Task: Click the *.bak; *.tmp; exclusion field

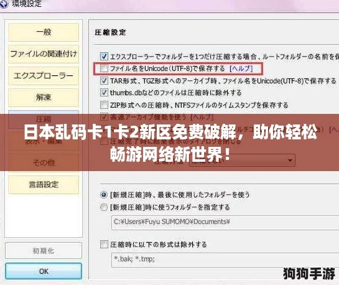Action: point(225,259)
